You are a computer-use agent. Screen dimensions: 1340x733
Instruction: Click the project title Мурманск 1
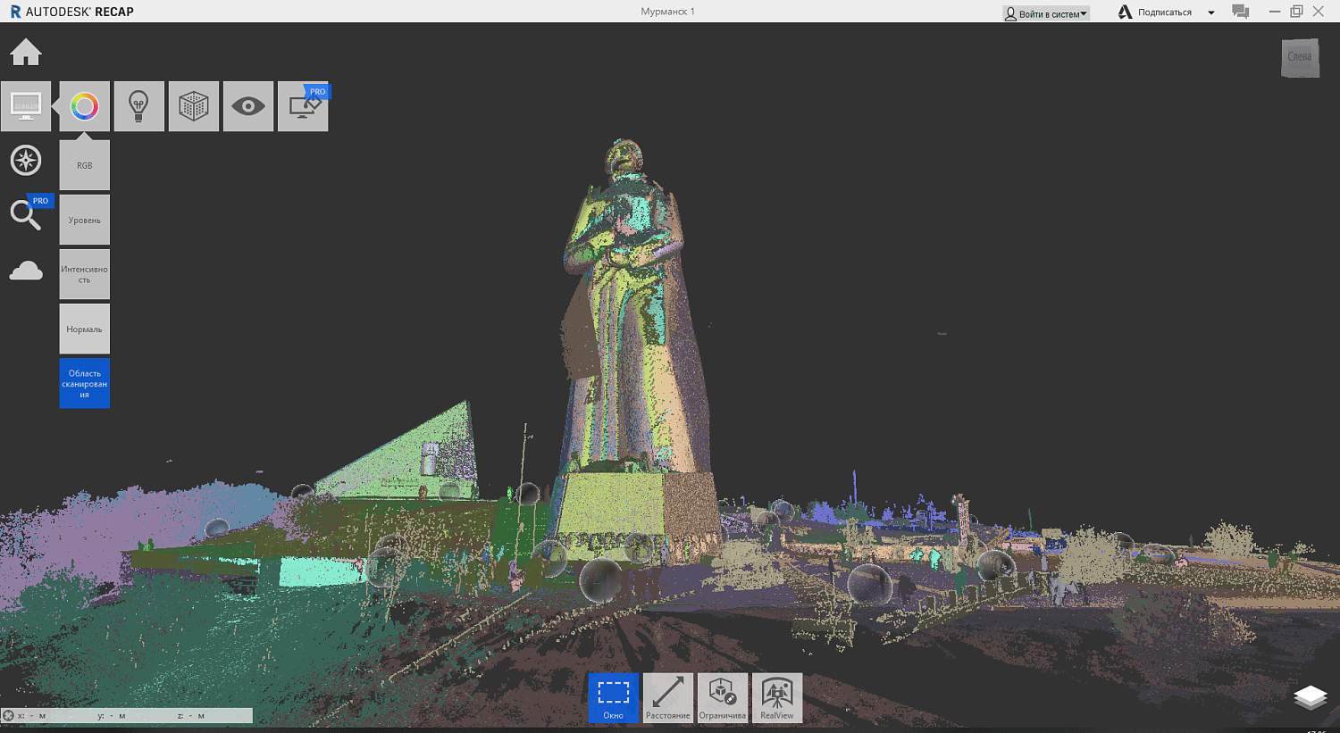click(x=667, y=12)
